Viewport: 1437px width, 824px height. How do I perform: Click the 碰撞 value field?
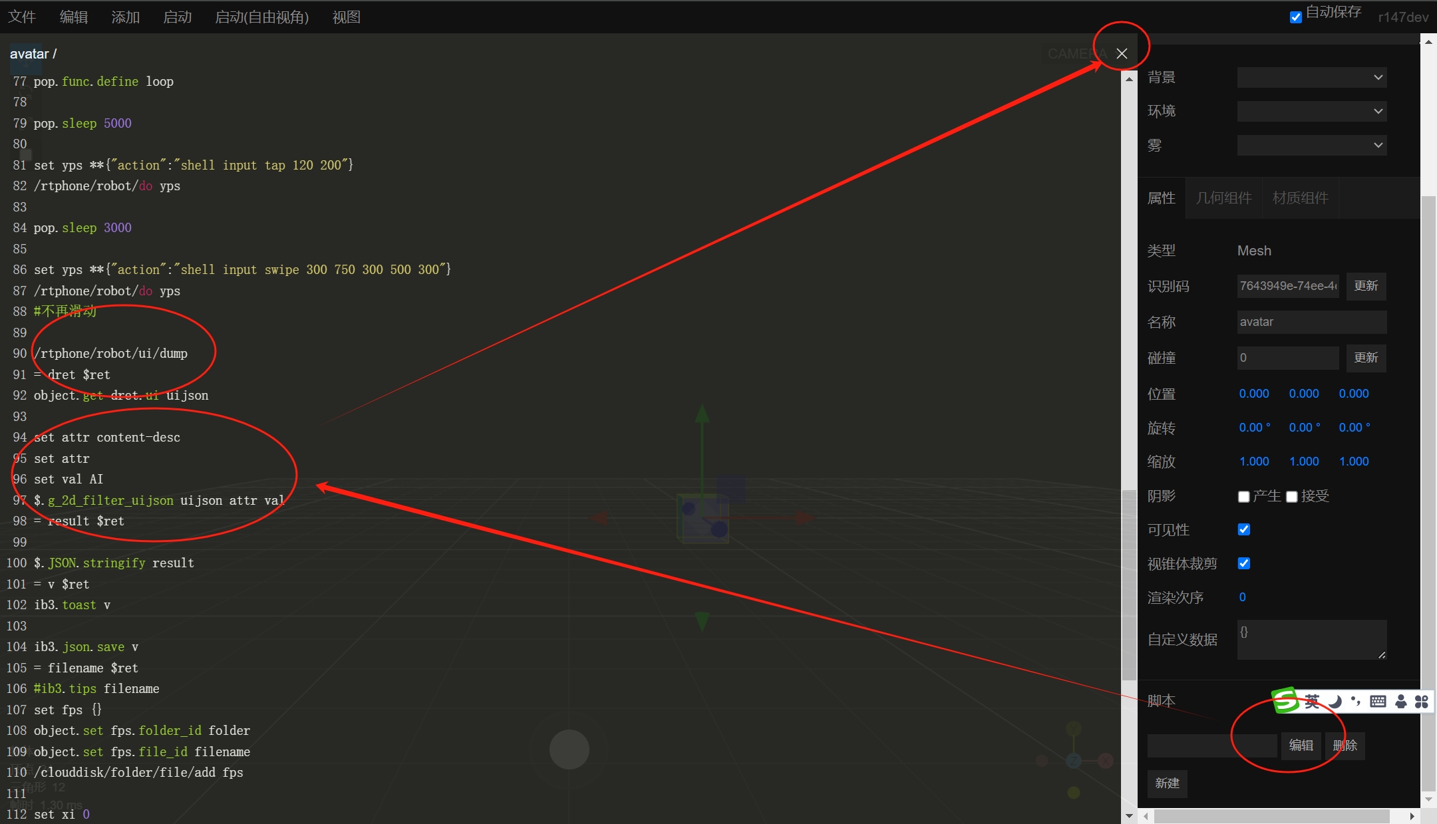[1288, 358]
